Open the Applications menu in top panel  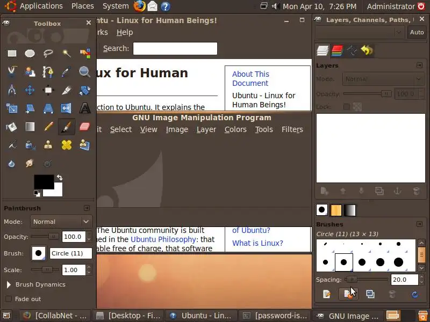[41, 6]
